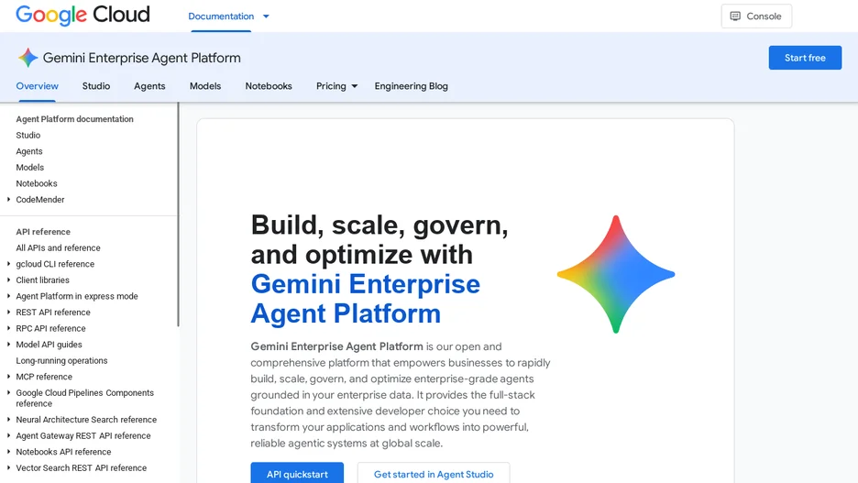Open All APIs and reference link
The height and width of the screenshot is (483, 858).
coord(58,247)
